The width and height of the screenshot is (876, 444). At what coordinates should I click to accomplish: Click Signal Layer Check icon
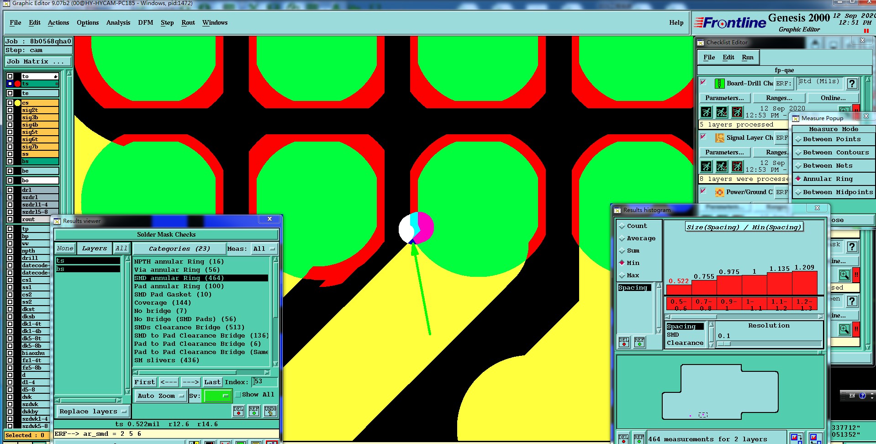719,138
